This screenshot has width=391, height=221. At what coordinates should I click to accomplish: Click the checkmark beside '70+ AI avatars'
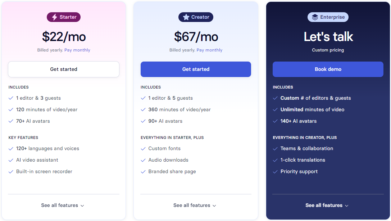tap(11, 121)
